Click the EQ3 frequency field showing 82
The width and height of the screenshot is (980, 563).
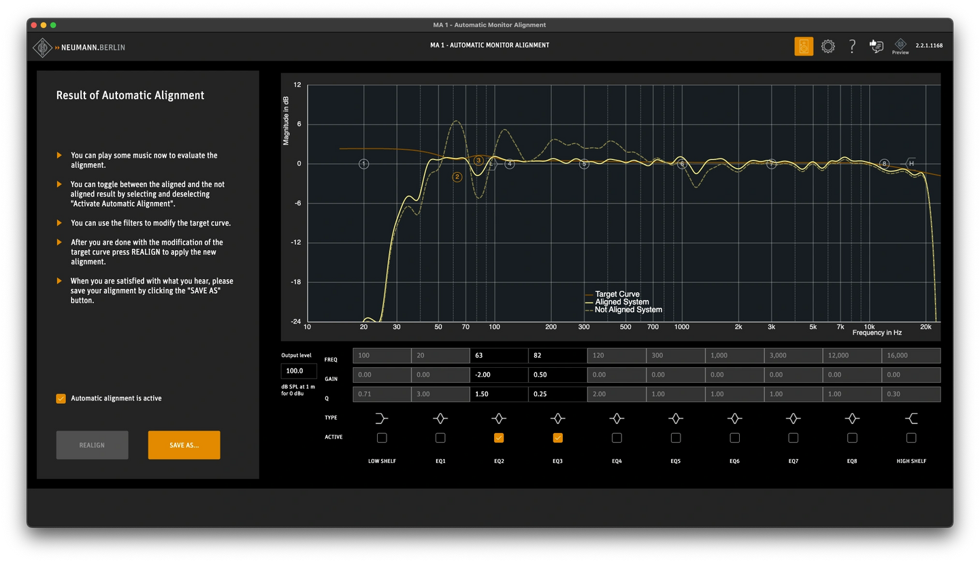pyautogui.click(x=557, y=356)
